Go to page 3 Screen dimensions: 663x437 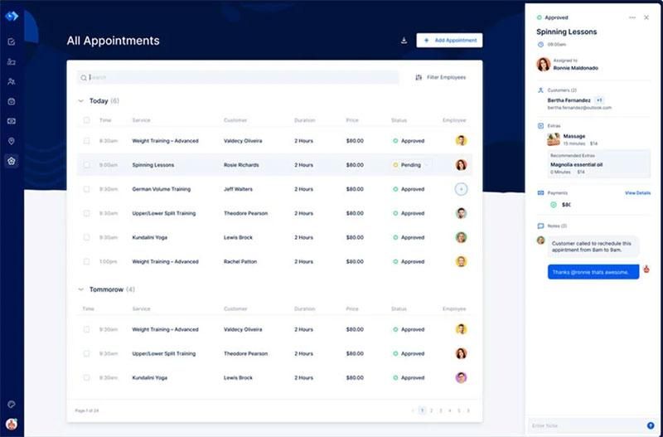click(441, 410)
